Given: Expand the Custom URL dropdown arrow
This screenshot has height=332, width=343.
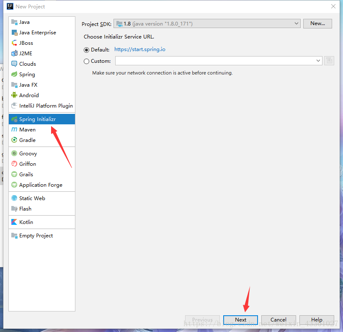Looking at the screenshot, I should (318, 61).
